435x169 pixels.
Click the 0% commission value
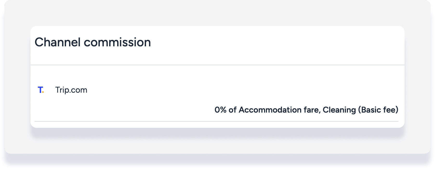[220, 110]
